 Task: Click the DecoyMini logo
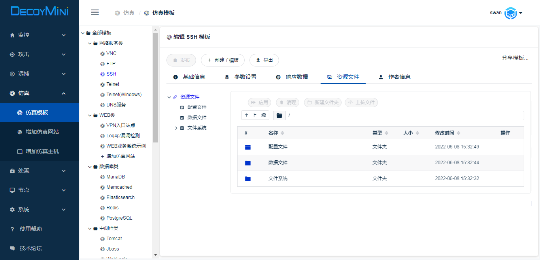click(x=40, y=11)
